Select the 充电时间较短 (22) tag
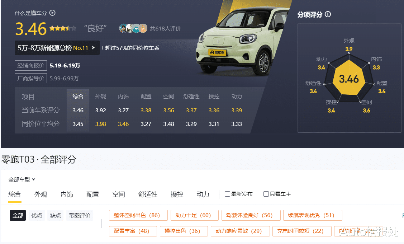404x244 pixels. click(x=302, y=231)
